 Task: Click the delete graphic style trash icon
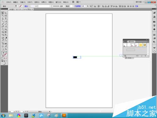[x=145, y=56]
